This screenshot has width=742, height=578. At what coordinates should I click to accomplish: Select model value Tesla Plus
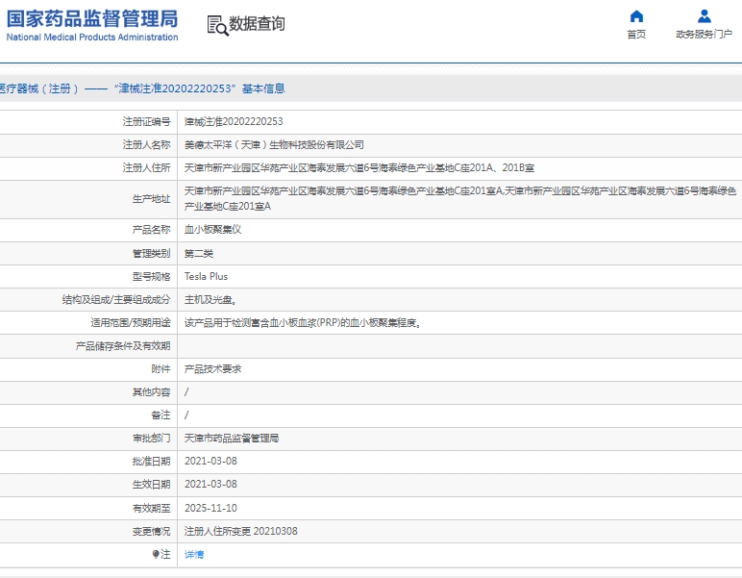click(206, 276)
